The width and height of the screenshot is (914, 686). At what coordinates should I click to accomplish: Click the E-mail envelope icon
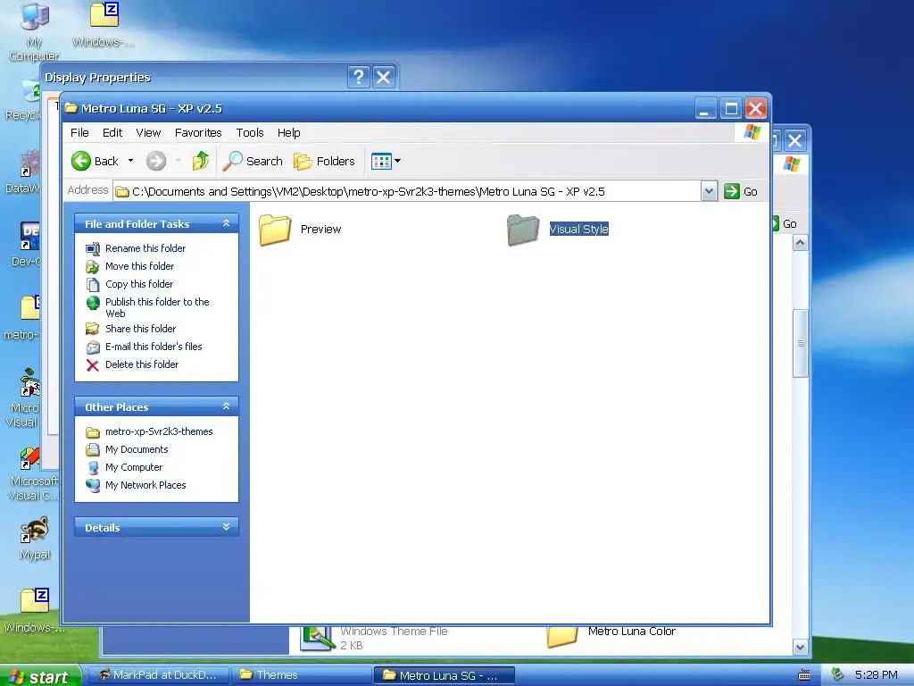[x=93, y=347]
